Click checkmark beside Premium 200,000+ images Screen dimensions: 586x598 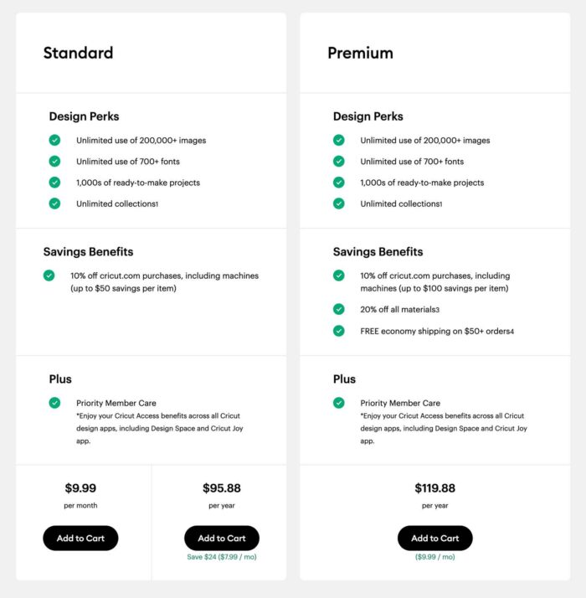338,140
